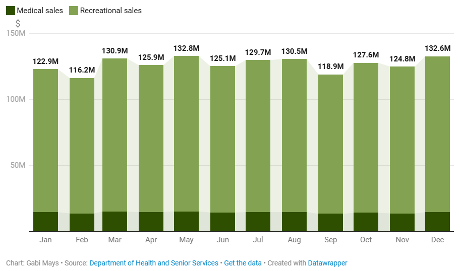Open the Datawrapper link

(x=327, y=263)
